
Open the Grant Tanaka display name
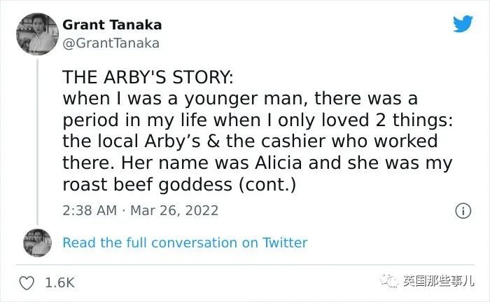coord(112,25)
